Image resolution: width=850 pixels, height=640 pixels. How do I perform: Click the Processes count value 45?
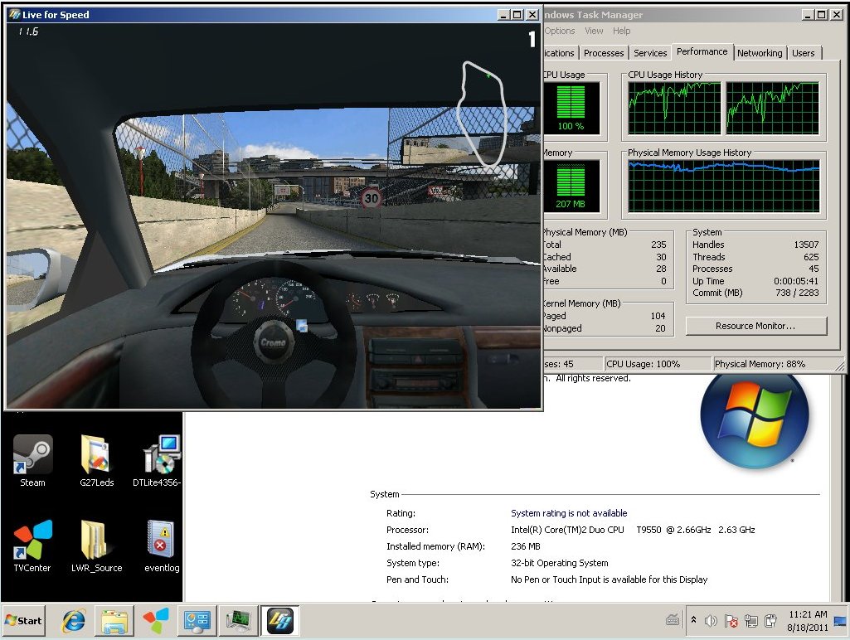point(814,269)
